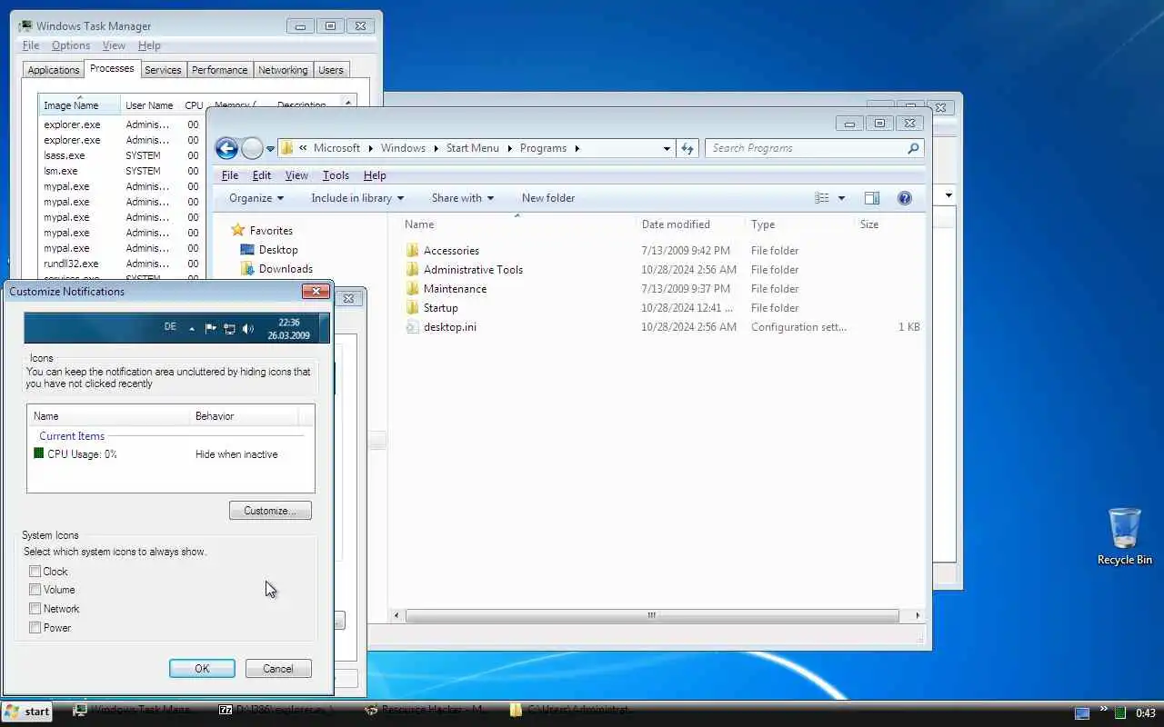Change the view using the views icon
Viewport: 1164px width, 727px height.
(x=822, y=198)
